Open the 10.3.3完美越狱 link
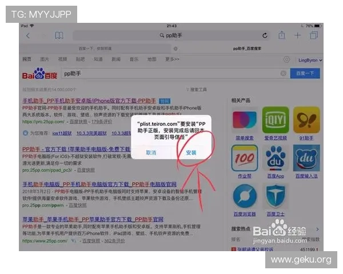 (91, 133)
